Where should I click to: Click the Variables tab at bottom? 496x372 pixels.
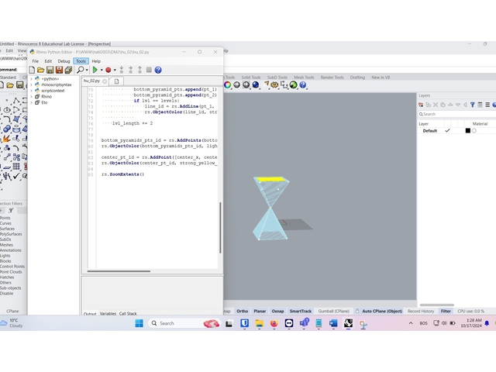click(108, 314)
